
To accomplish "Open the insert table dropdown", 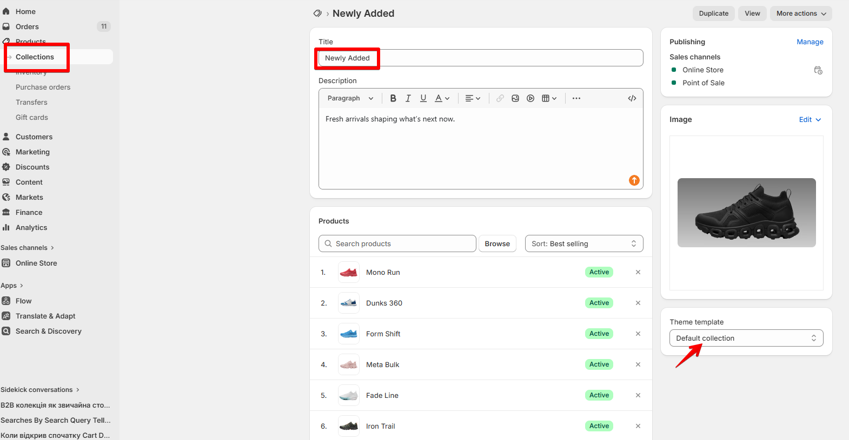I will point(549,98).
